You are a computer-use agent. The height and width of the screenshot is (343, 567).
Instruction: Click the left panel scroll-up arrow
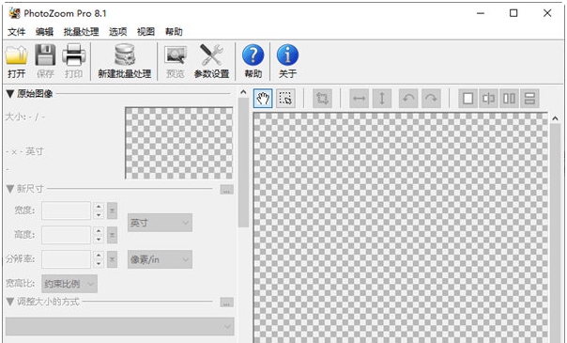point(243,93)
